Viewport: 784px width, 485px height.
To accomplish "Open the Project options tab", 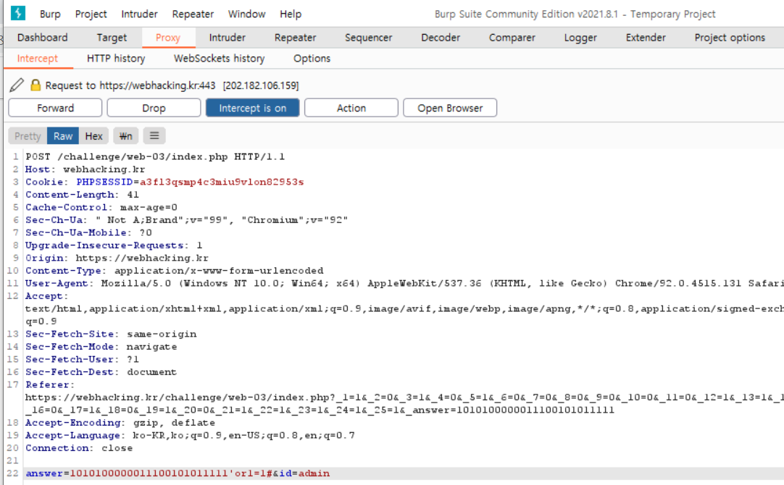I will click(730, 38).
